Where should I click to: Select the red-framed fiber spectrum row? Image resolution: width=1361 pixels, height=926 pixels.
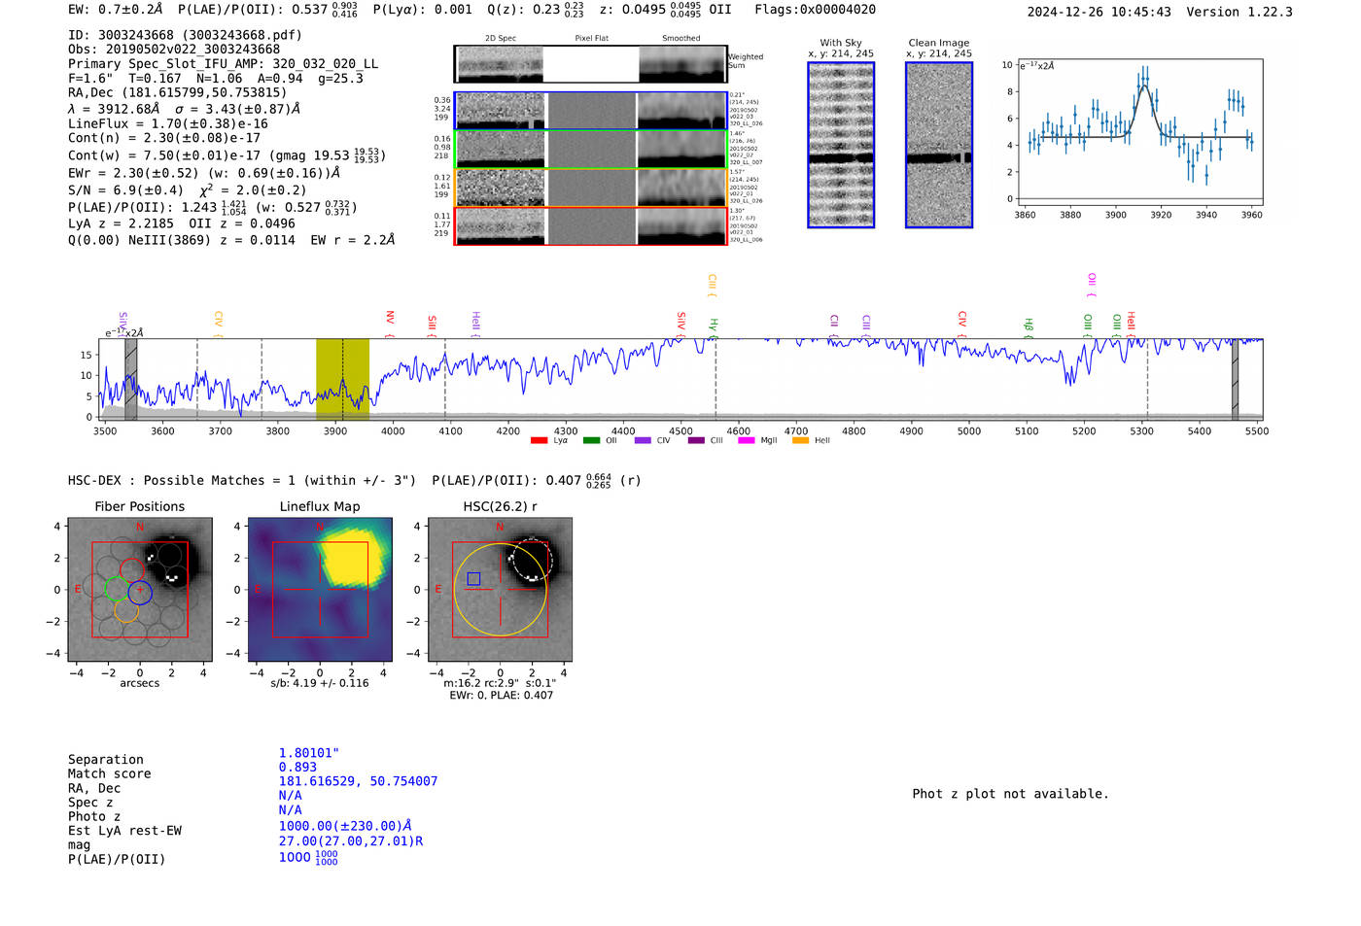591,226
